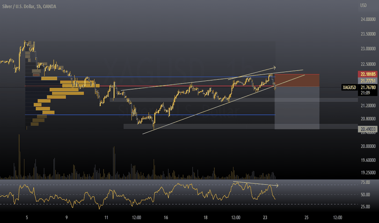The width and height of the screenshot is (379, 223).
Task: Click the date label 11 on time axis
Action: (106, 217)
